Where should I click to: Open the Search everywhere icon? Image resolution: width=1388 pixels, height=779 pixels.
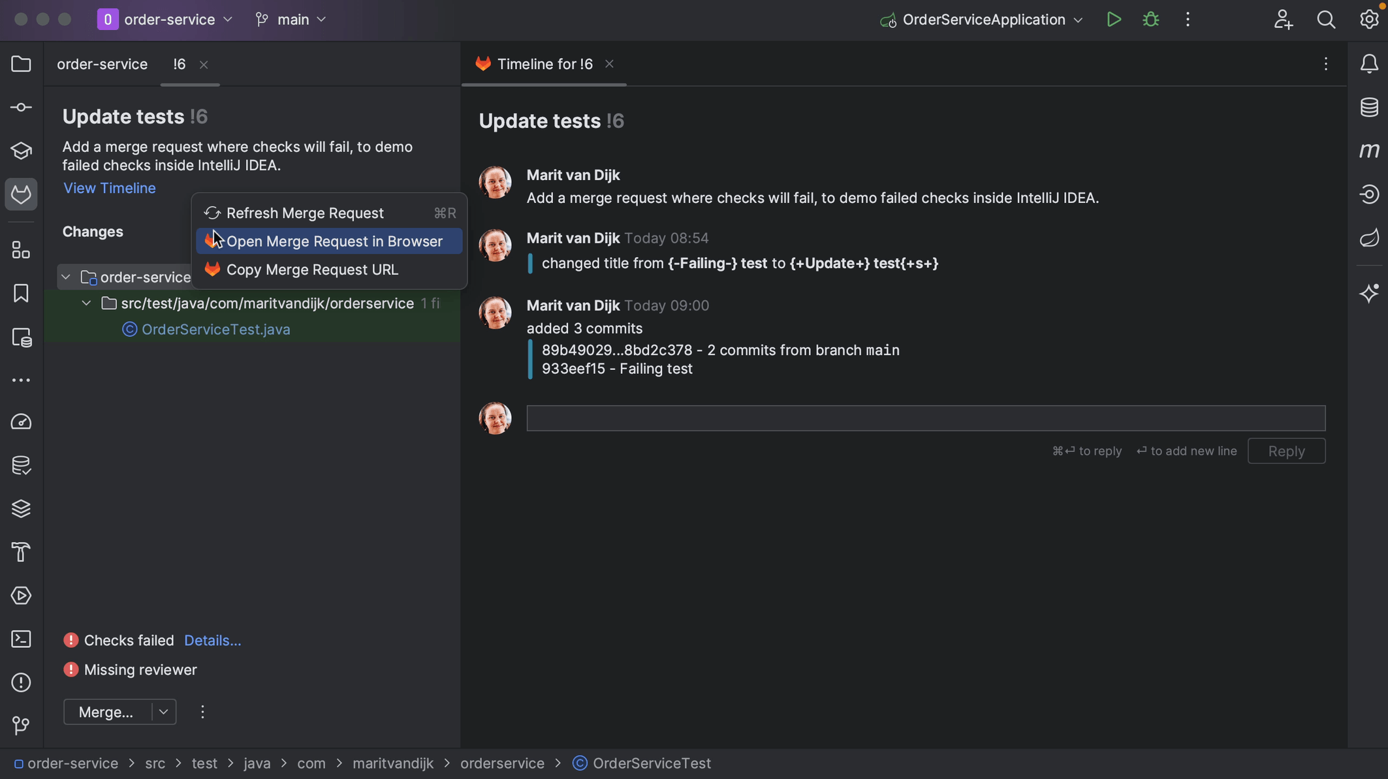1326,20
